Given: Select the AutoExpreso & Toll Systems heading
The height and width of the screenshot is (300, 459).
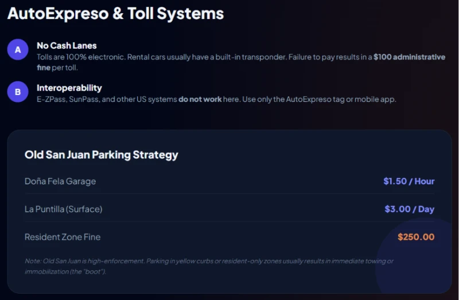Looking at the screenshot, I should tap(116, 13).
